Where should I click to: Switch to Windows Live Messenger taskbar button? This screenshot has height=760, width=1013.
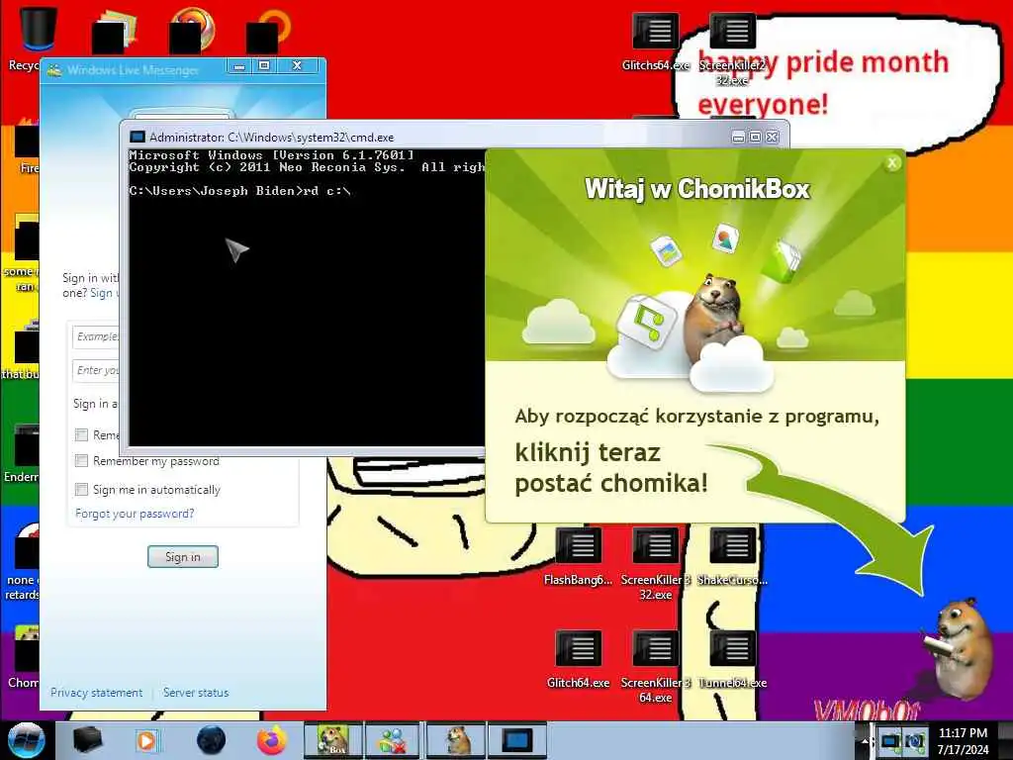pyautogui.click(x=393, y=740)
